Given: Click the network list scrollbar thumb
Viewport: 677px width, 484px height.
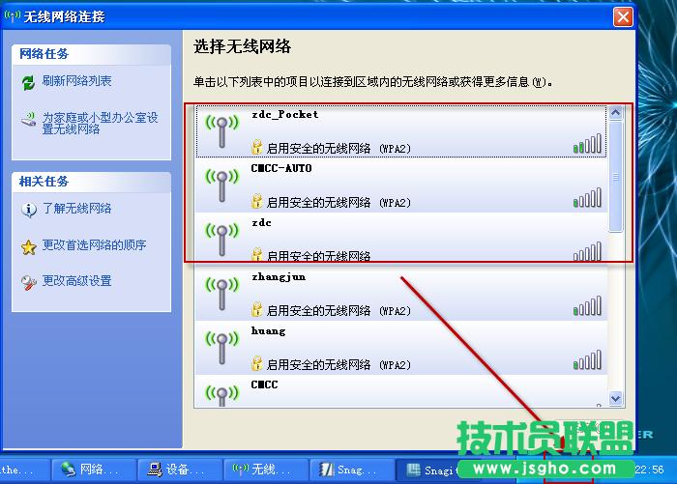Looking at the screenshot, I should pos(616,177).
